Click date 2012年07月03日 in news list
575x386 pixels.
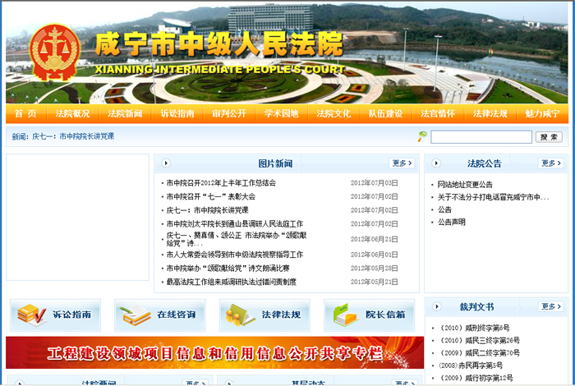(374, 183)
